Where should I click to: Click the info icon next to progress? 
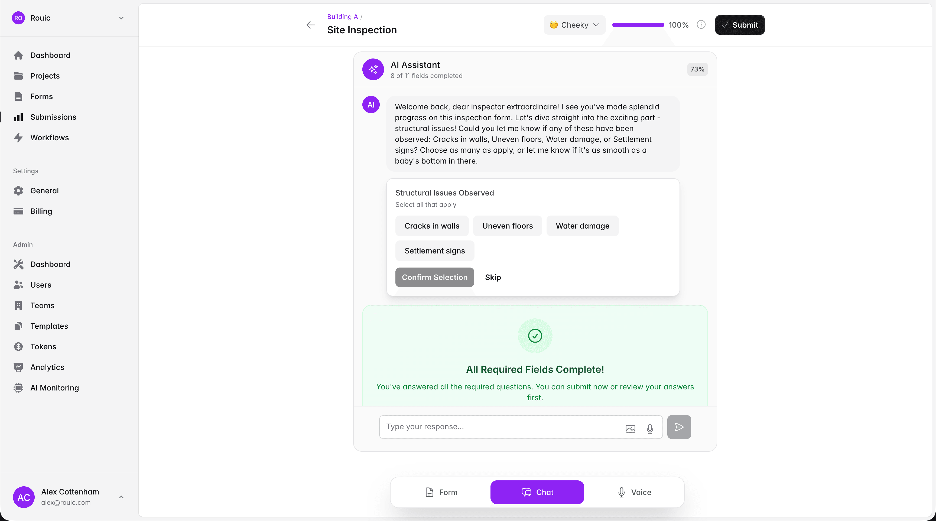[701, 25]
